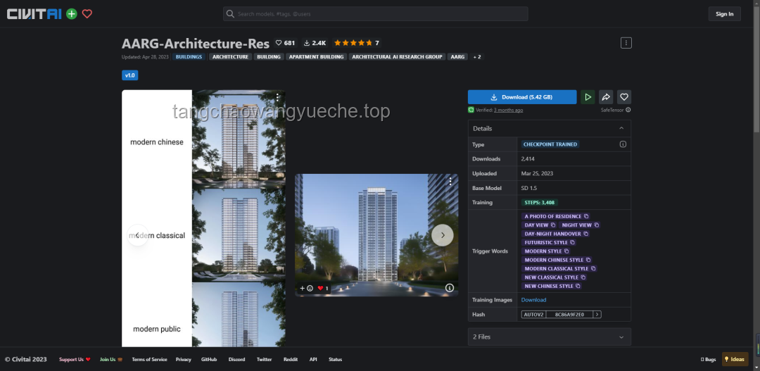The height and width of the screenshot is (371, 760).
Task: Click the ARCHITECTURAL AI RESEARCH GROUP tag
Action: [x=397, y=57]
